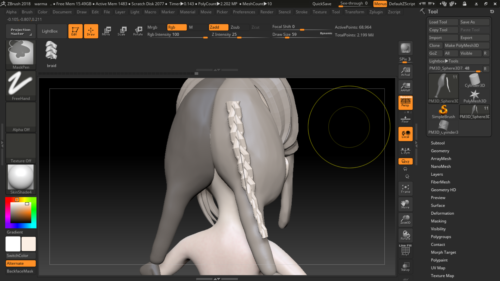The width and height of the screenshot is (500, 281).
Task: Adjust the Draw Size slider
Action: click(287, 38)
